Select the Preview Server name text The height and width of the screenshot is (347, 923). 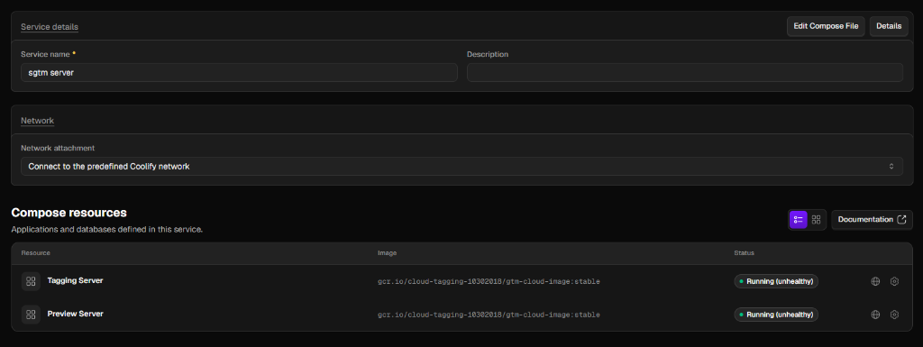pos(76,314)
